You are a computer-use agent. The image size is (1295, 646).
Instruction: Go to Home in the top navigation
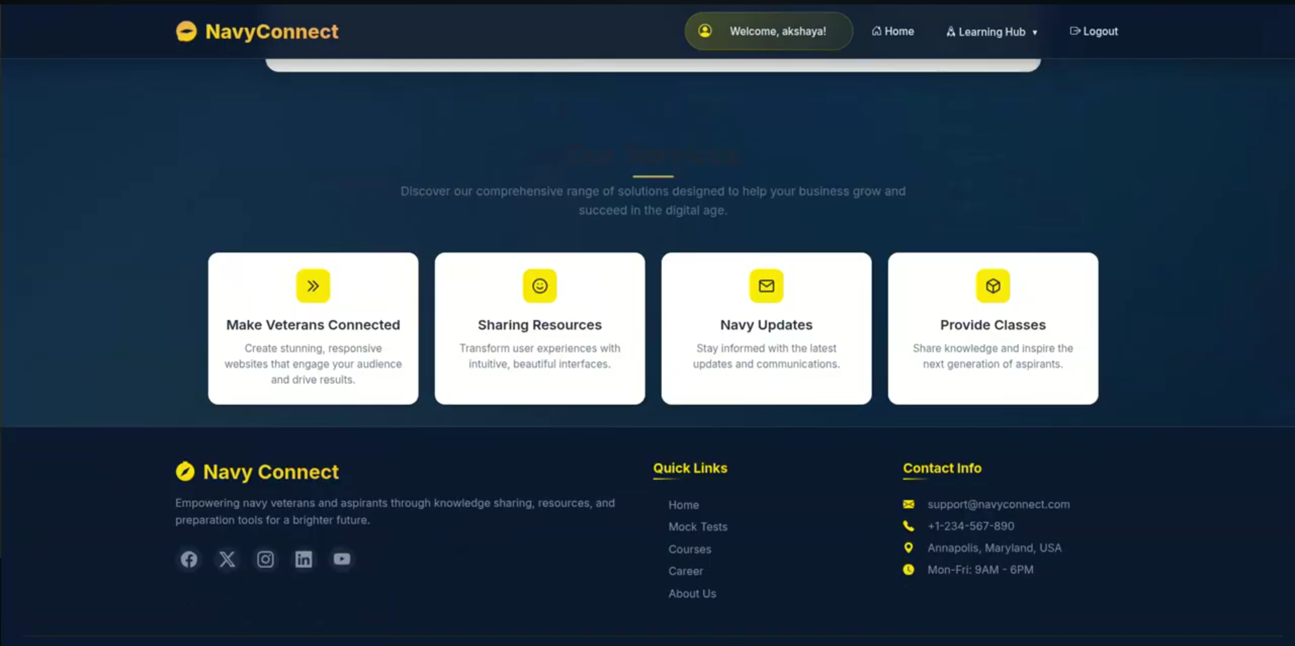pyautogui.click(x=893, y=31)
